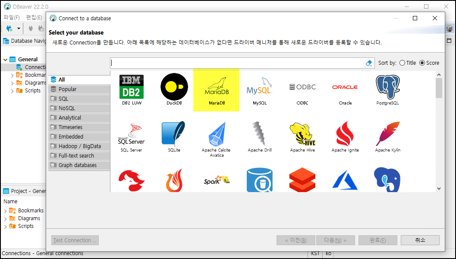The width and height of the screenshot is (456, 259).
Task: Expand Scripts in Project panel
Action: click(x=6, y=226)
